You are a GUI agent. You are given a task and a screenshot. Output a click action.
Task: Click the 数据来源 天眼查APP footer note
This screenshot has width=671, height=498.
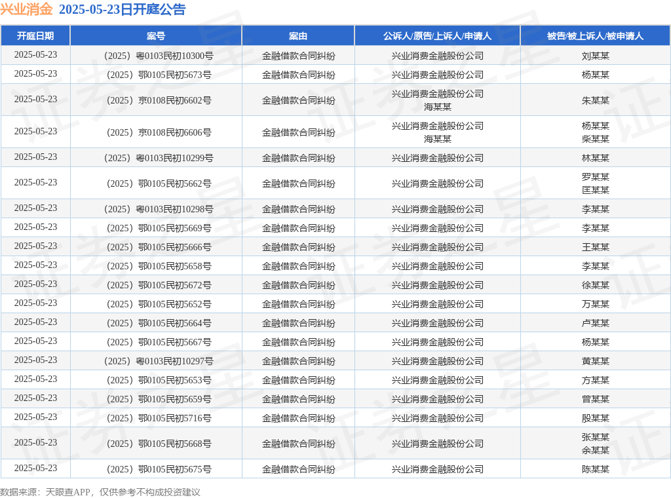(100, 492)
